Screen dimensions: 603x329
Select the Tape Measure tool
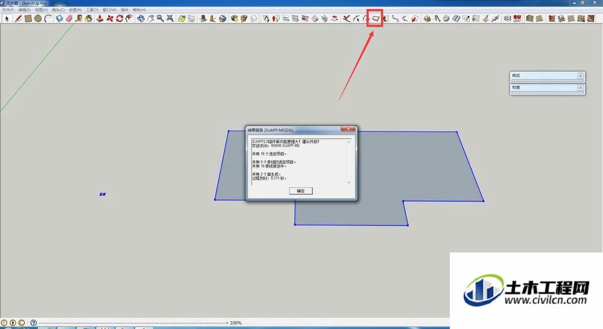point(79,19)
